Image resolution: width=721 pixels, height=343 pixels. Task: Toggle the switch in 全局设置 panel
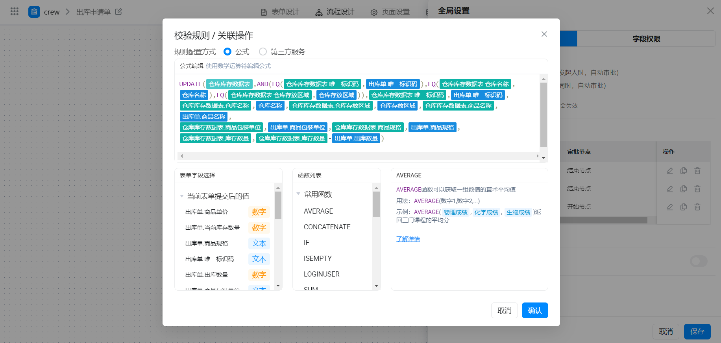click(699, 261)
